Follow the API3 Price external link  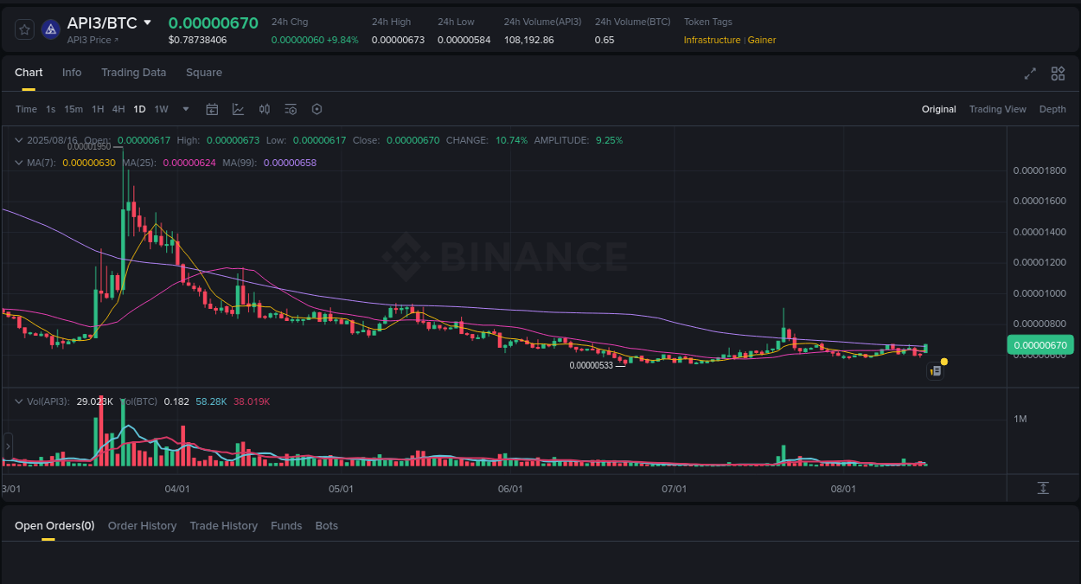click(x=91, y=40)
